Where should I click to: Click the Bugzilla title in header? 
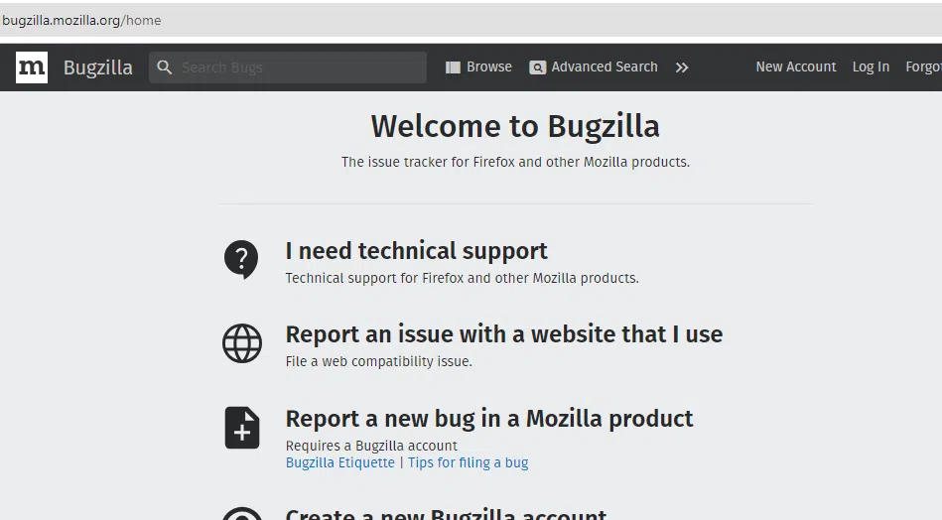tap(97, 67)
